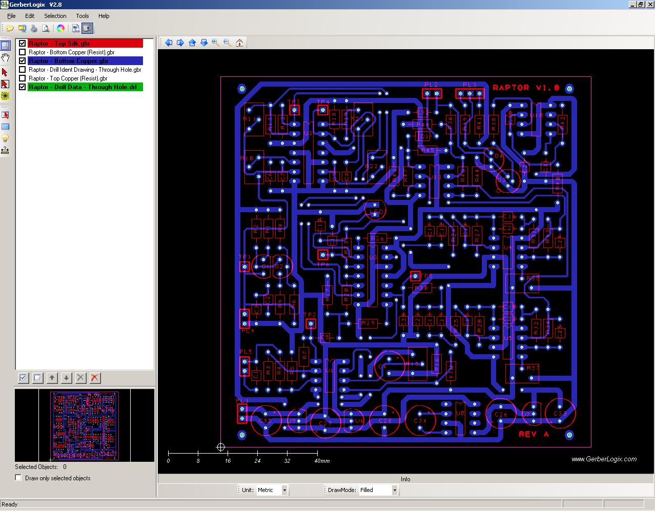Move layer down with down-arrow button
This screenshot has width=655, height=511.
pyautogui.click(x=66, y=378)
